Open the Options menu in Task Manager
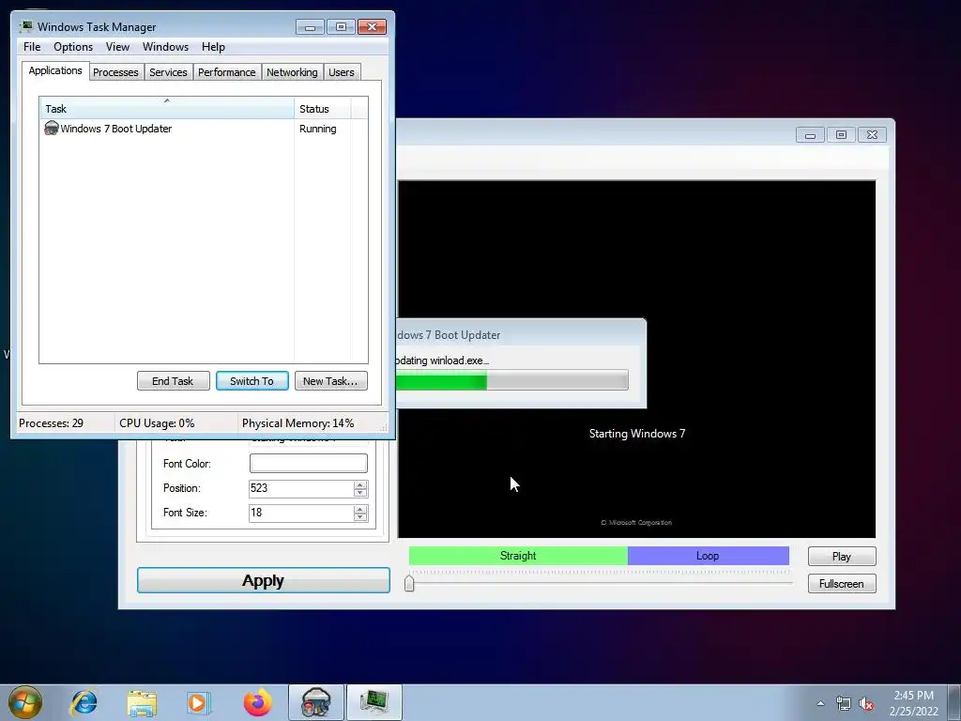 pyautogui.click(x=73, y=47)
